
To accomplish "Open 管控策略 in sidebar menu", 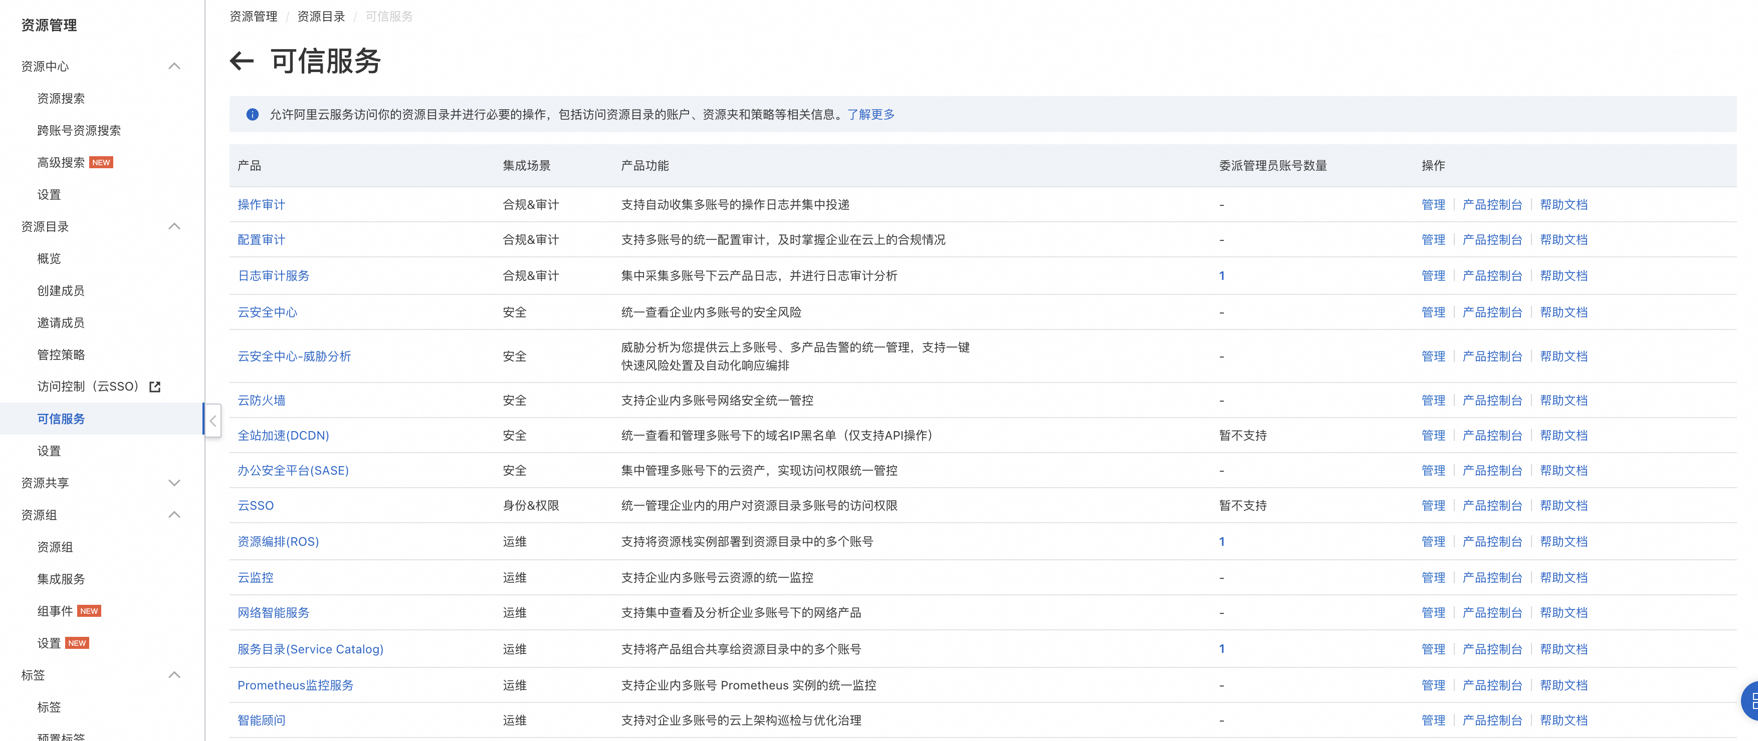I will (61, 354).
